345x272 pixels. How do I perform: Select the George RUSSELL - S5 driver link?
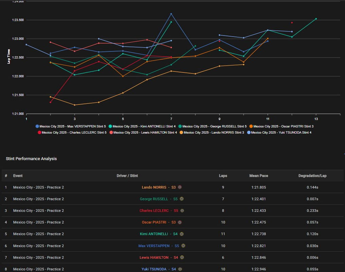(x=159, y=199)
